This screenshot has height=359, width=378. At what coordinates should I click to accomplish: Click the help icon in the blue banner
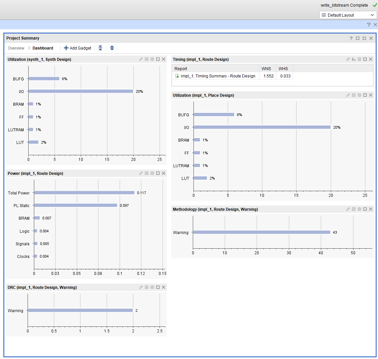tap(369, 25)
